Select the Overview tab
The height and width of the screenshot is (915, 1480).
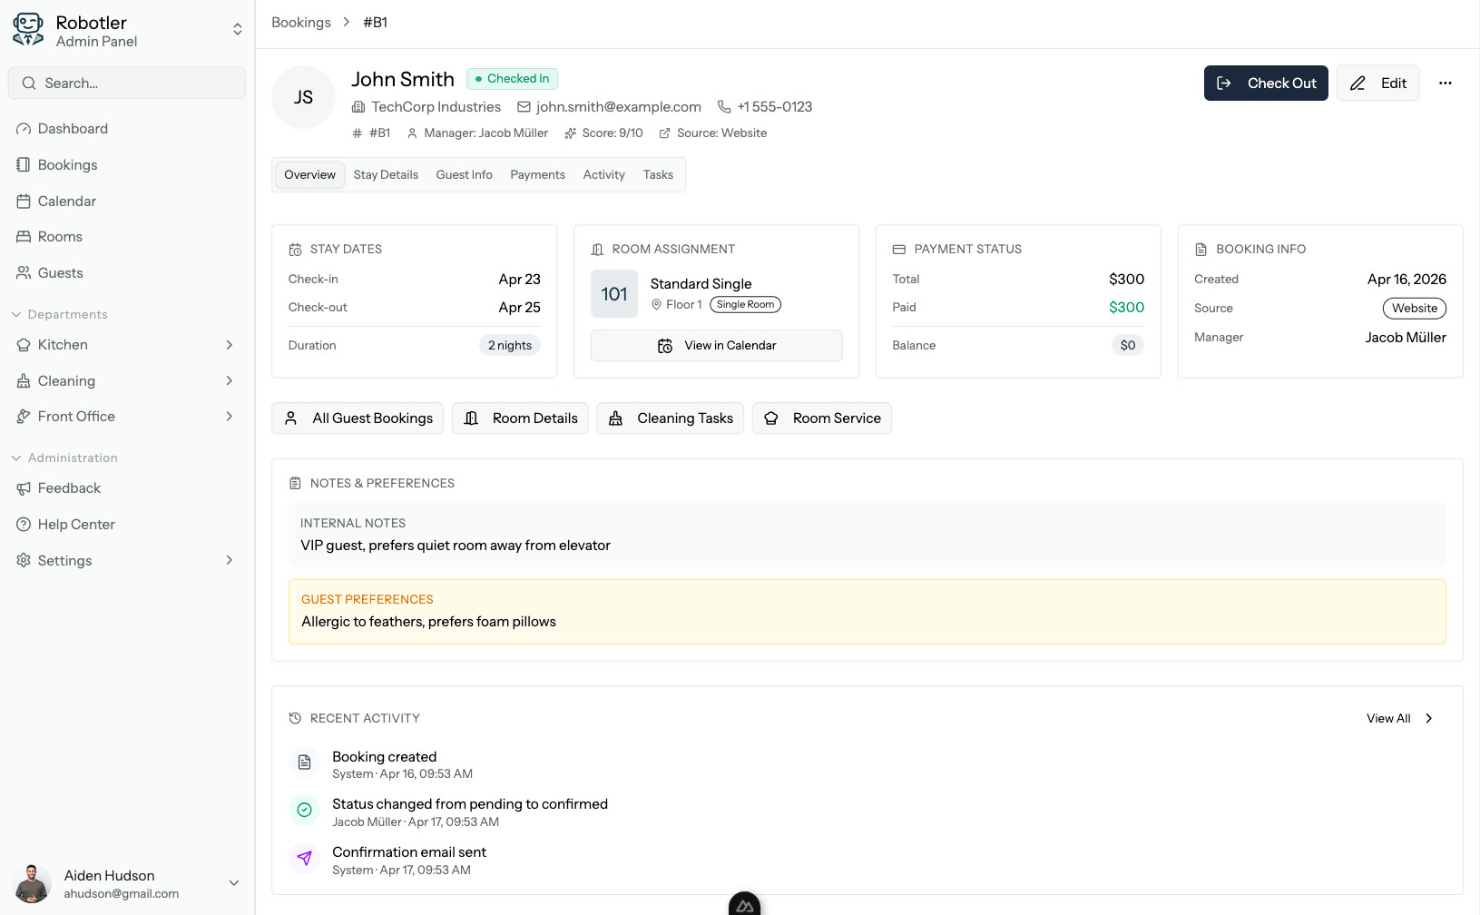(309, 175)
